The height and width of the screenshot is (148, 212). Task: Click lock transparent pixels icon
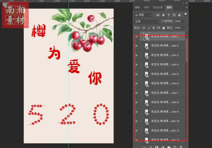pyautogui.click(x=144, y=28)
